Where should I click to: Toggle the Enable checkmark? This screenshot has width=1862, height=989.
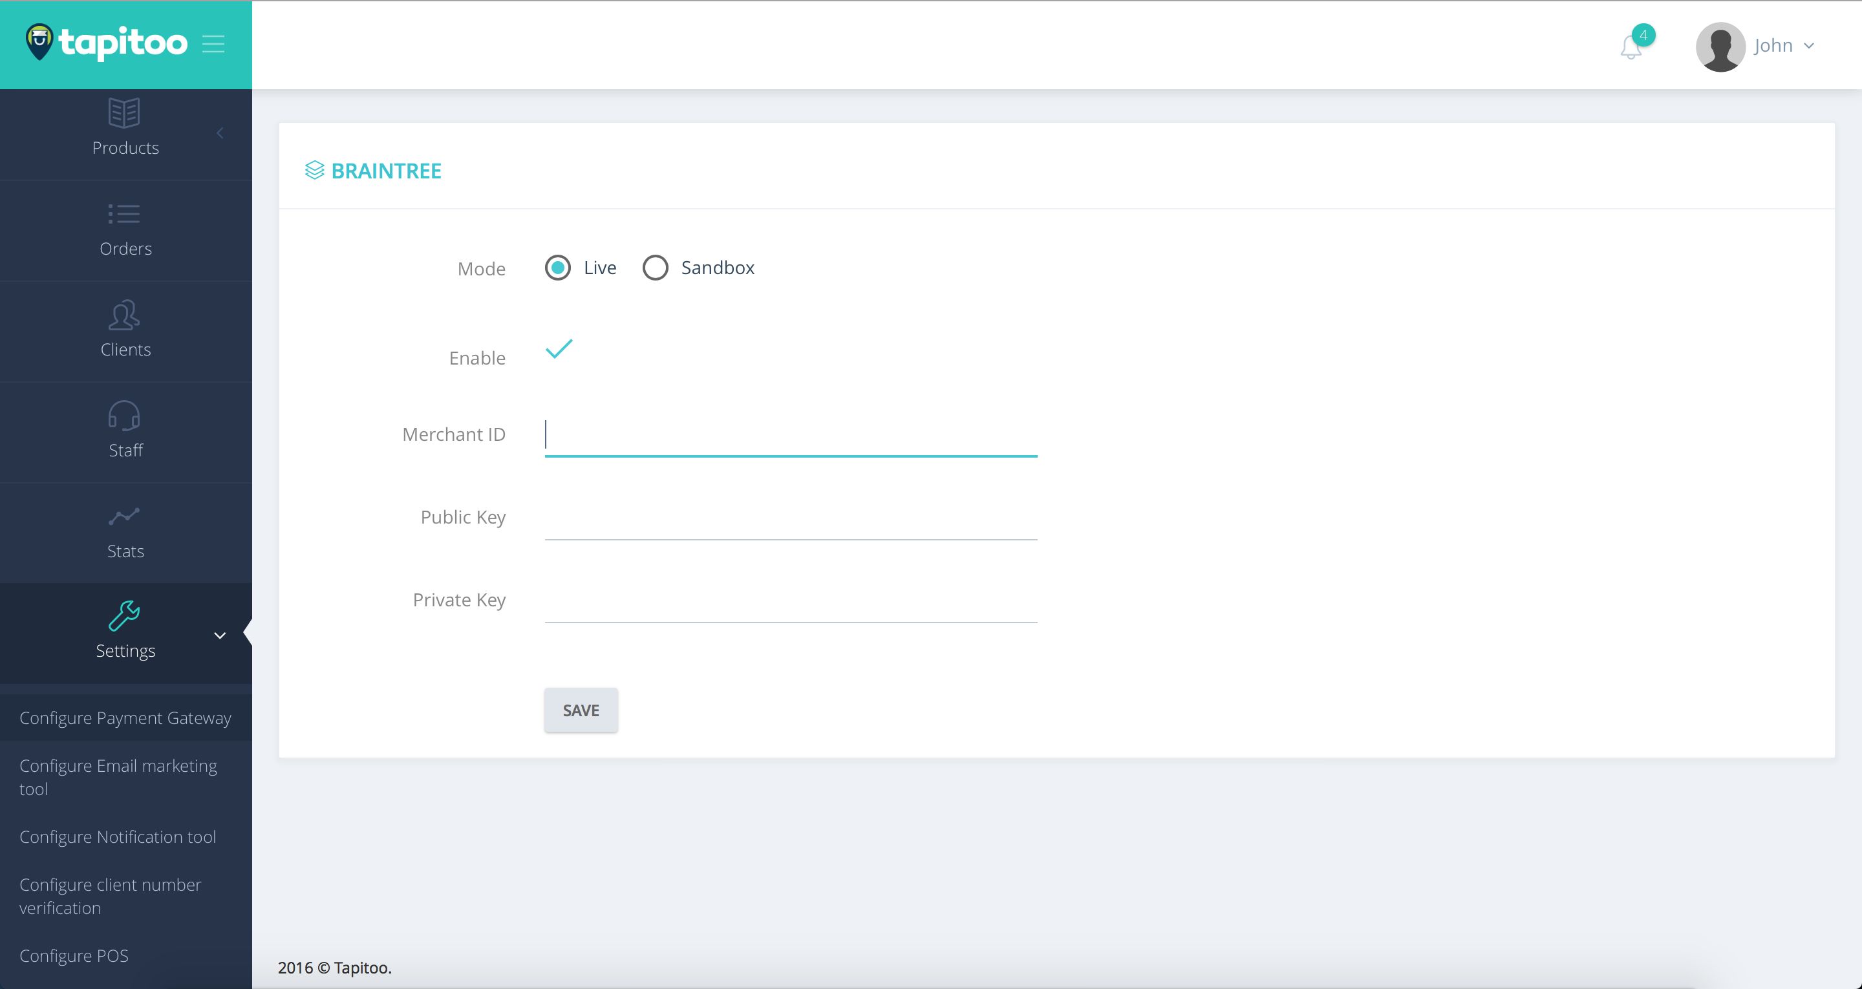(x=559, y=349)
